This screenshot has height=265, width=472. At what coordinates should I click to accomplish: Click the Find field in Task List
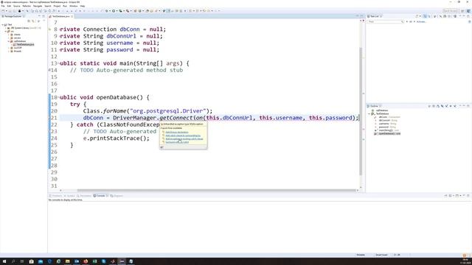[385, 21]
